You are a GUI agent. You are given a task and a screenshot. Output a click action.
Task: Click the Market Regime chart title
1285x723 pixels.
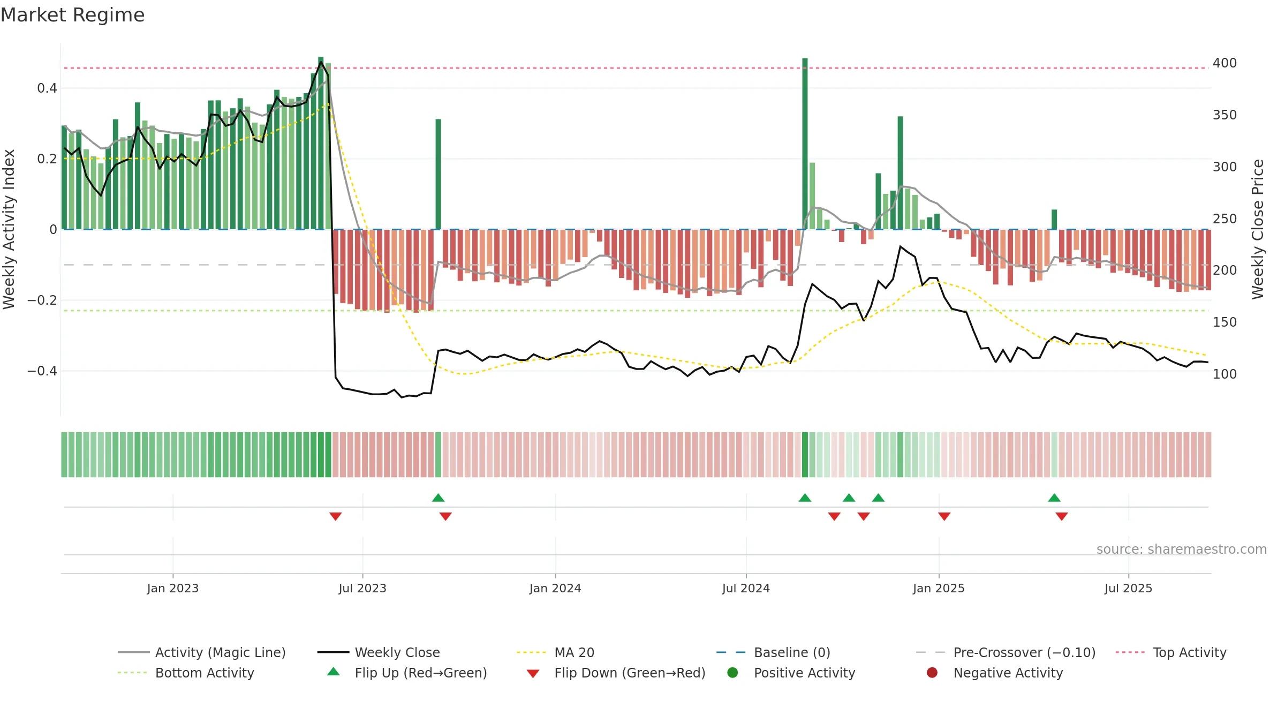click(x=72, y=15)
